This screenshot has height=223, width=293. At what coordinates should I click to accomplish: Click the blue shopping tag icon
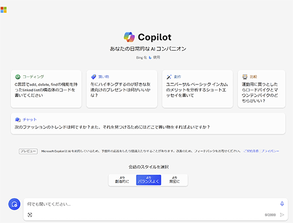click(94, 77)
